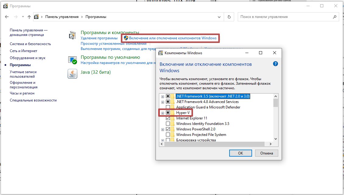
Task: Click the Internet Explorer 11 folder icon
Action: 172,118
